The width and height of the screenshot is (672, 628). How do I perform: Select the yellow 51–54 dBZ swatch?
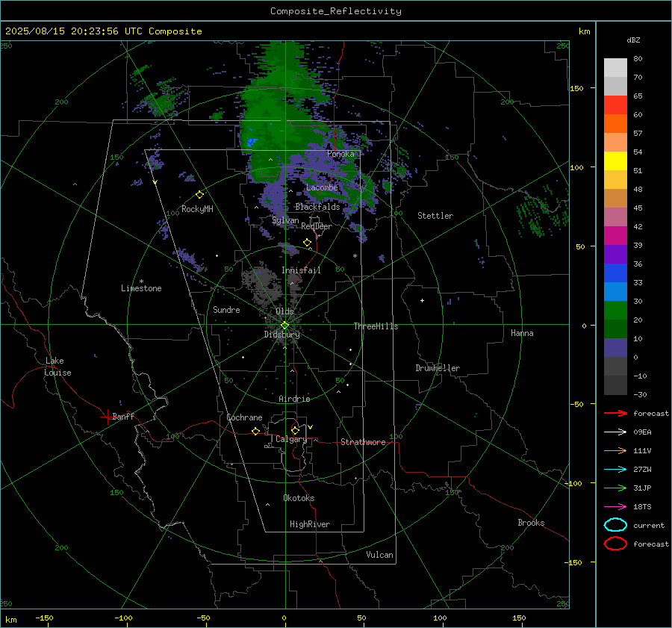point(615,161)
